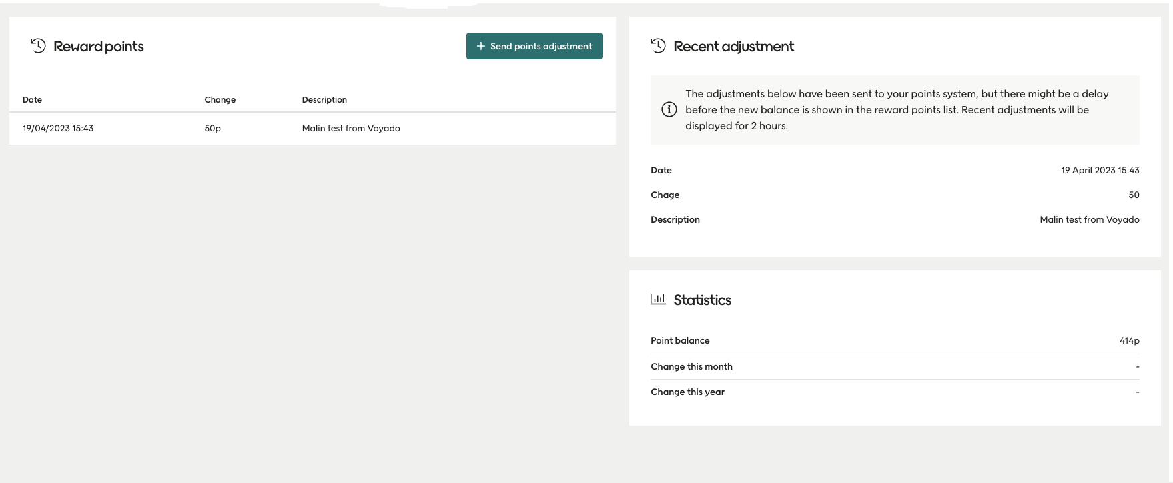
Task: Click the Description label in Recent adjustment
Action: (x=675, y=219)
